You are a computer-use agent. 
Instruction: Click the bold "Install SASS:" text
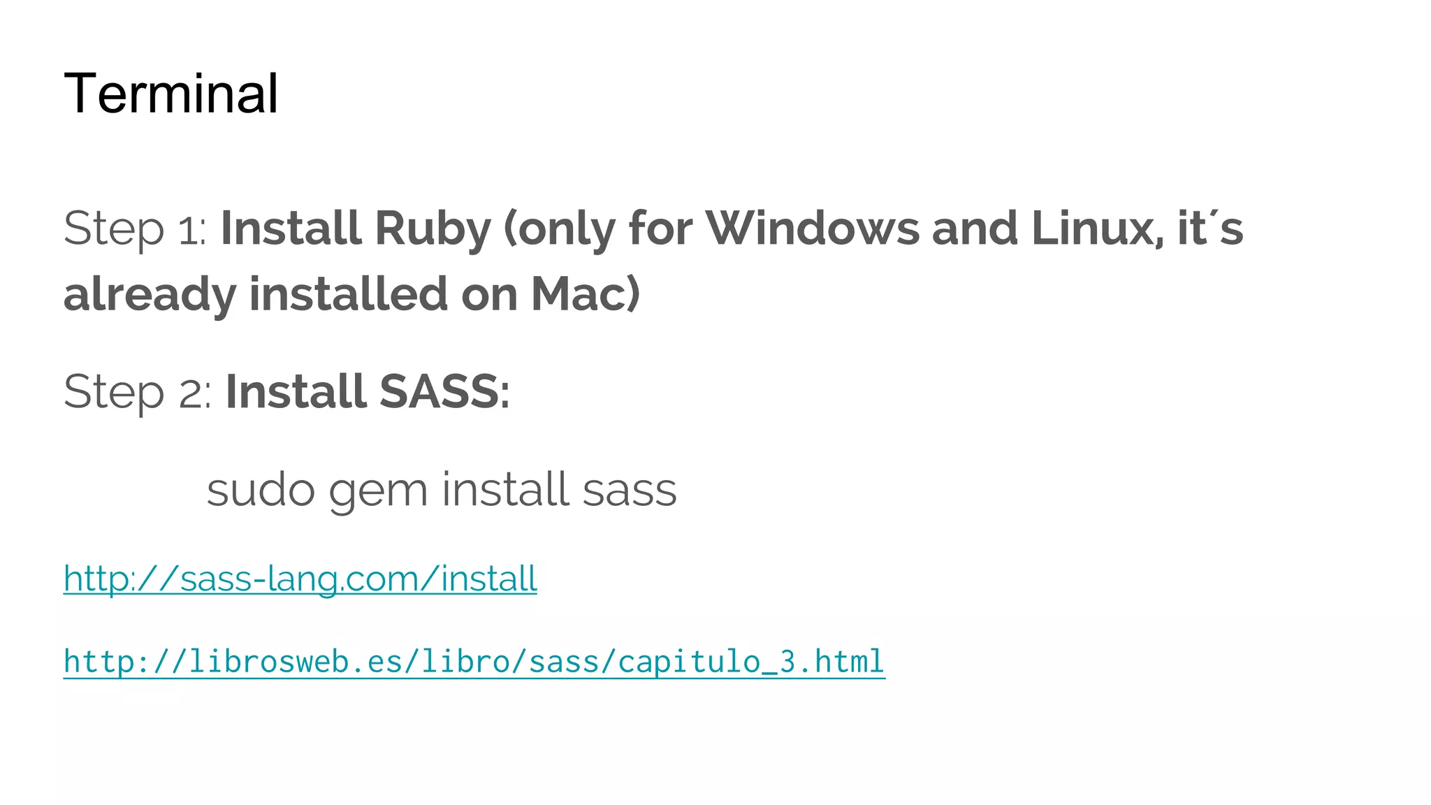[x=368, y=392]
